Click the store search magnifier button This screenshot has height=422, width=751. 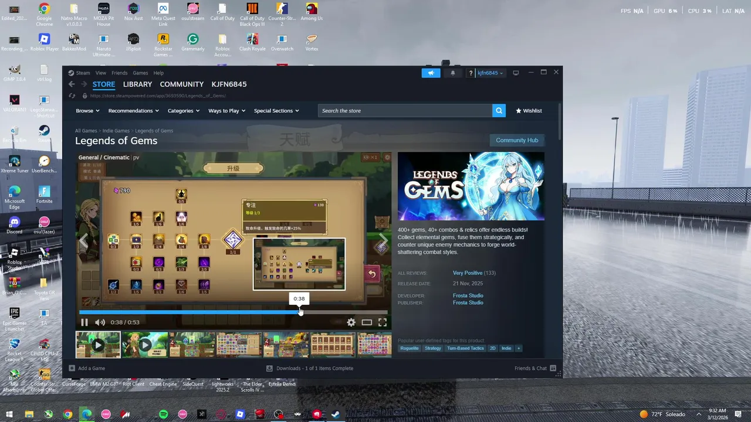point(499,111)
